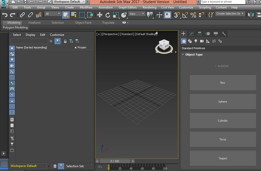Open the Edit menu in menu bar
This screenshot has height=171, width=261.
(x=15, y=8)
